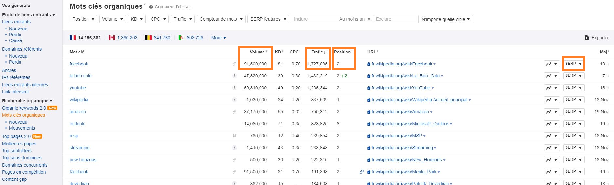Open the URL dropdown caret for the Amazon wiki
The image size is (614, 185).
(x=431, y=112)
